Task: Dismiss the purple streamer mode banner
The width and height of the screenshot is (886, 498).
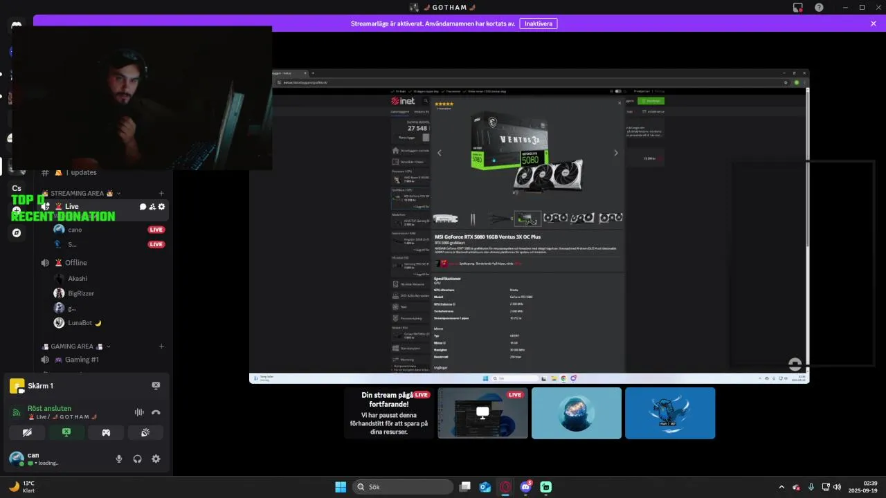Action: (x=874, y=24)
